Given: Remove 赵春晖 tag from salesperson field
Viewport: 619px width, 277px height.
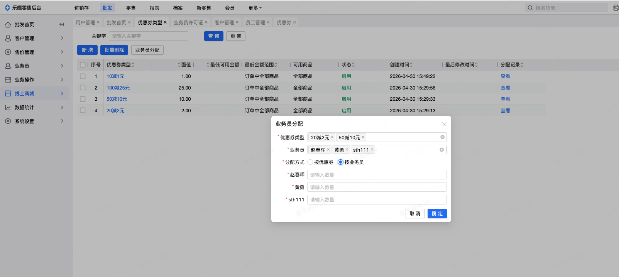Looking at the screenshot, I should coord(328,150).
